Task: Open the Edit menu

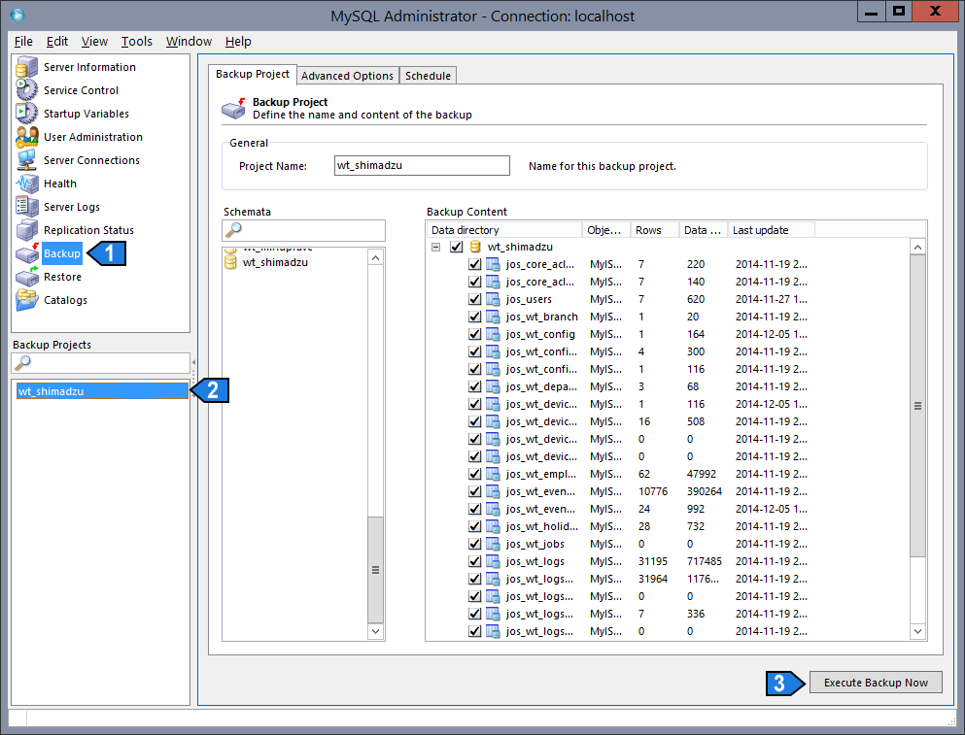Action: pos(57,41)
